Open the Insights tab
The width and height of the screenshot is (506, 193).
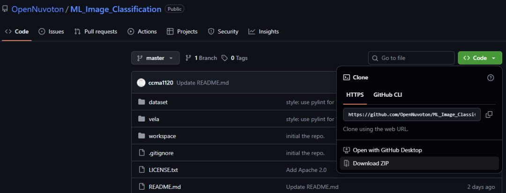[x=263, y=31]
